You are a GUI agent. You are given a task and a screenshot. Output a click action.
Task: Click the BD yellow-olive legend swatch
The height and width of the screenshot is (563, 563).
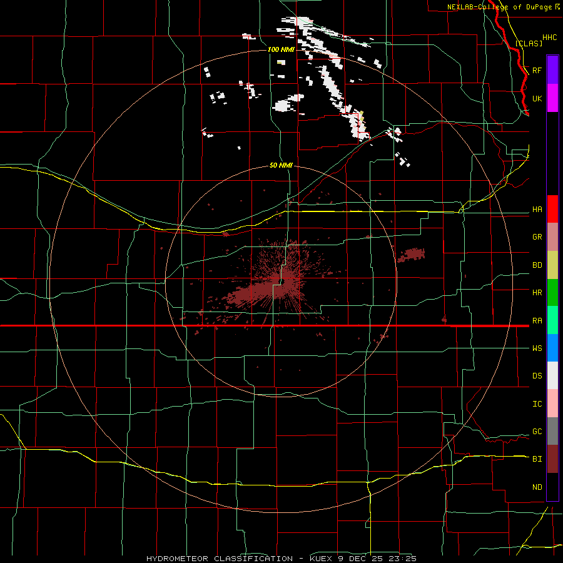coord(552,265)
